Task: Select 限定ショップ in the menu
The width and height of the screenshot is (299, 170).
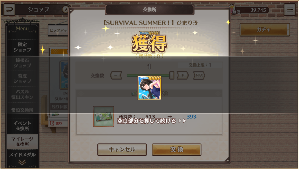Action: 22,47
